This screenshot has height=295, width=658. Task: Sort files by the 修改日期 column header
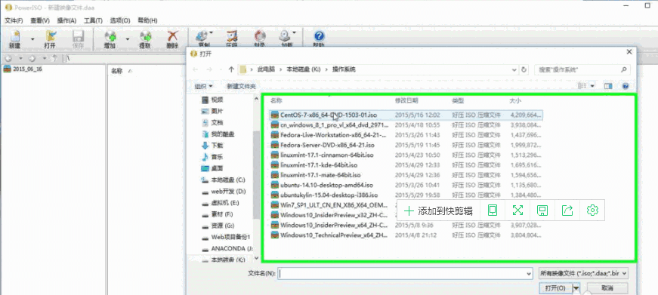(x=406, y=100)
